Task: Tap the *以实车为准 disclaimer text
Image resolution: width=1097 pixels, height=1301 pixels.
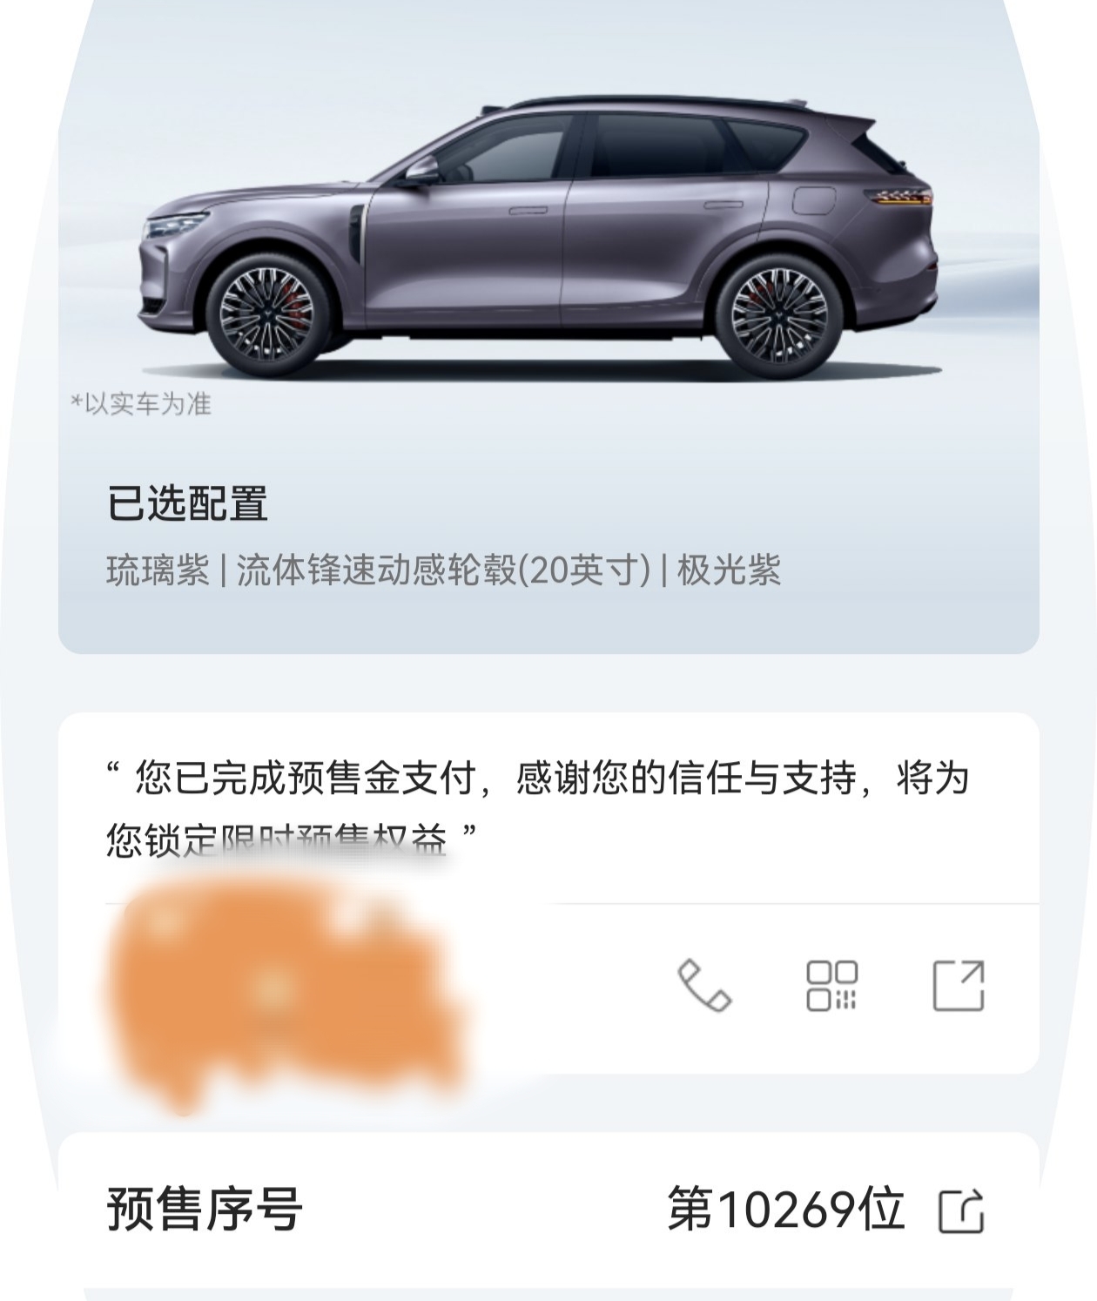Action: coord(141,404)
